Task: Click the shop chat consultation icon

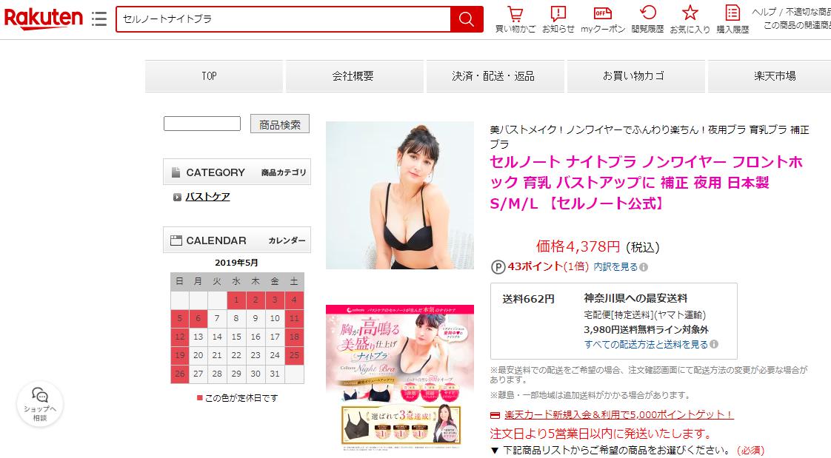Action: click(40, 405)
